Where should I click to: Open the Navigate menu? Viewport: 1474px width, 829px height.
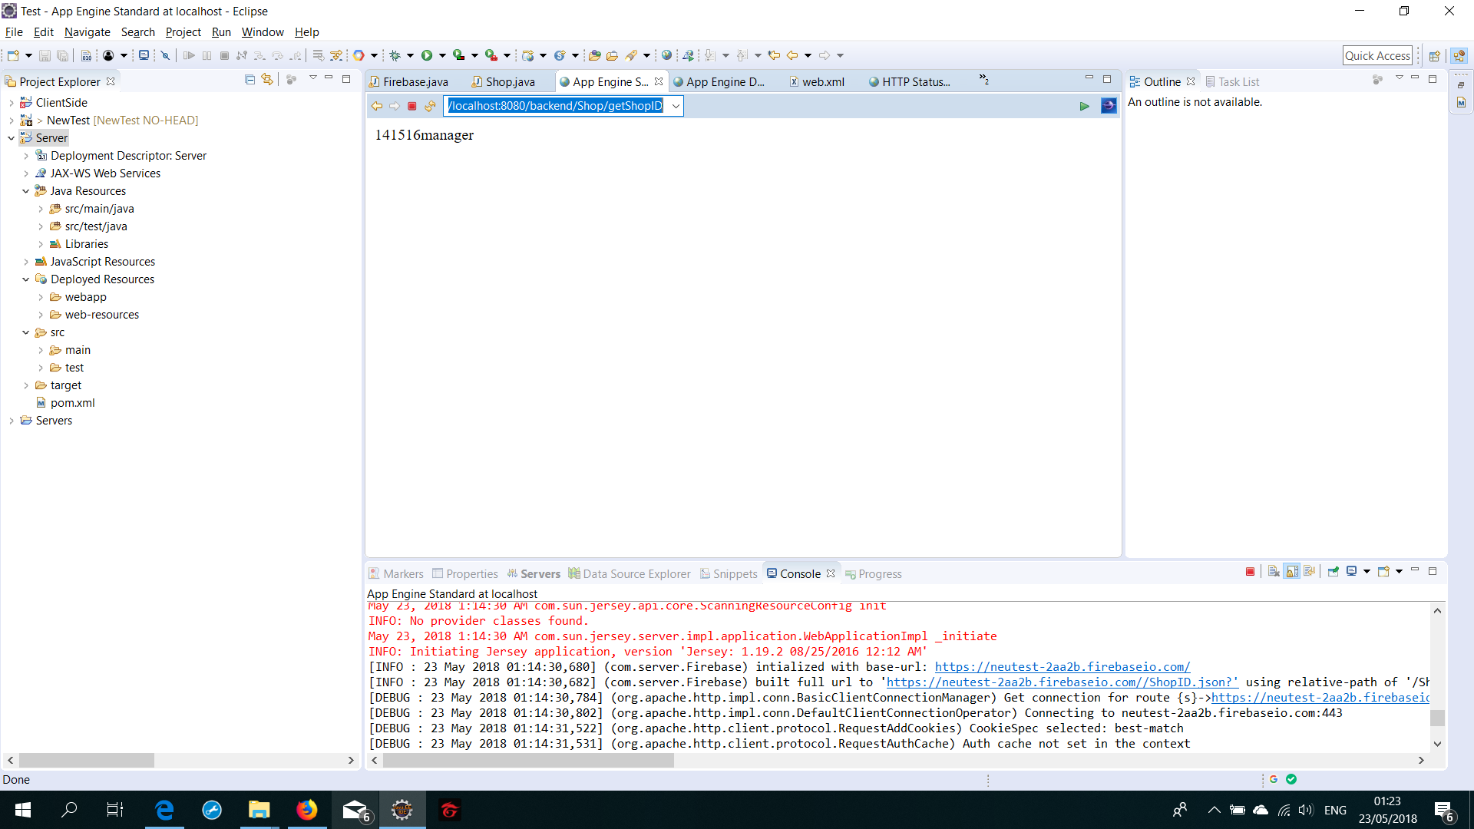(87, 32)
